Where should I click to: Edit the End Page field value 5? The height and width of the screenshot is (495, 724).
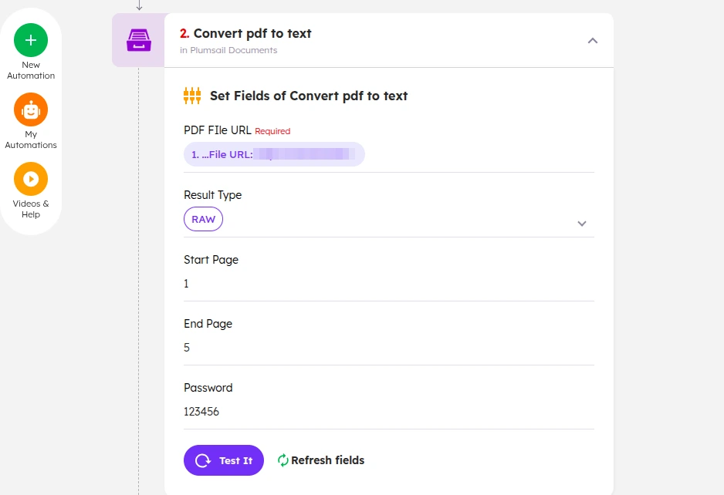[389, 348]
